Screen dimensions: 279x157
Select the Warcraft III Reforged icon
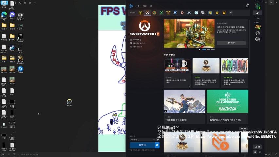(x=210, y=13)
